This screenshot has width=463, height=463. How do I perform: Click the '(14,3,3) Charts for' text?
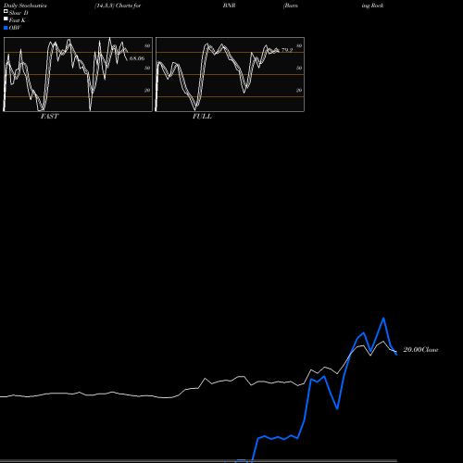(118, 6)
